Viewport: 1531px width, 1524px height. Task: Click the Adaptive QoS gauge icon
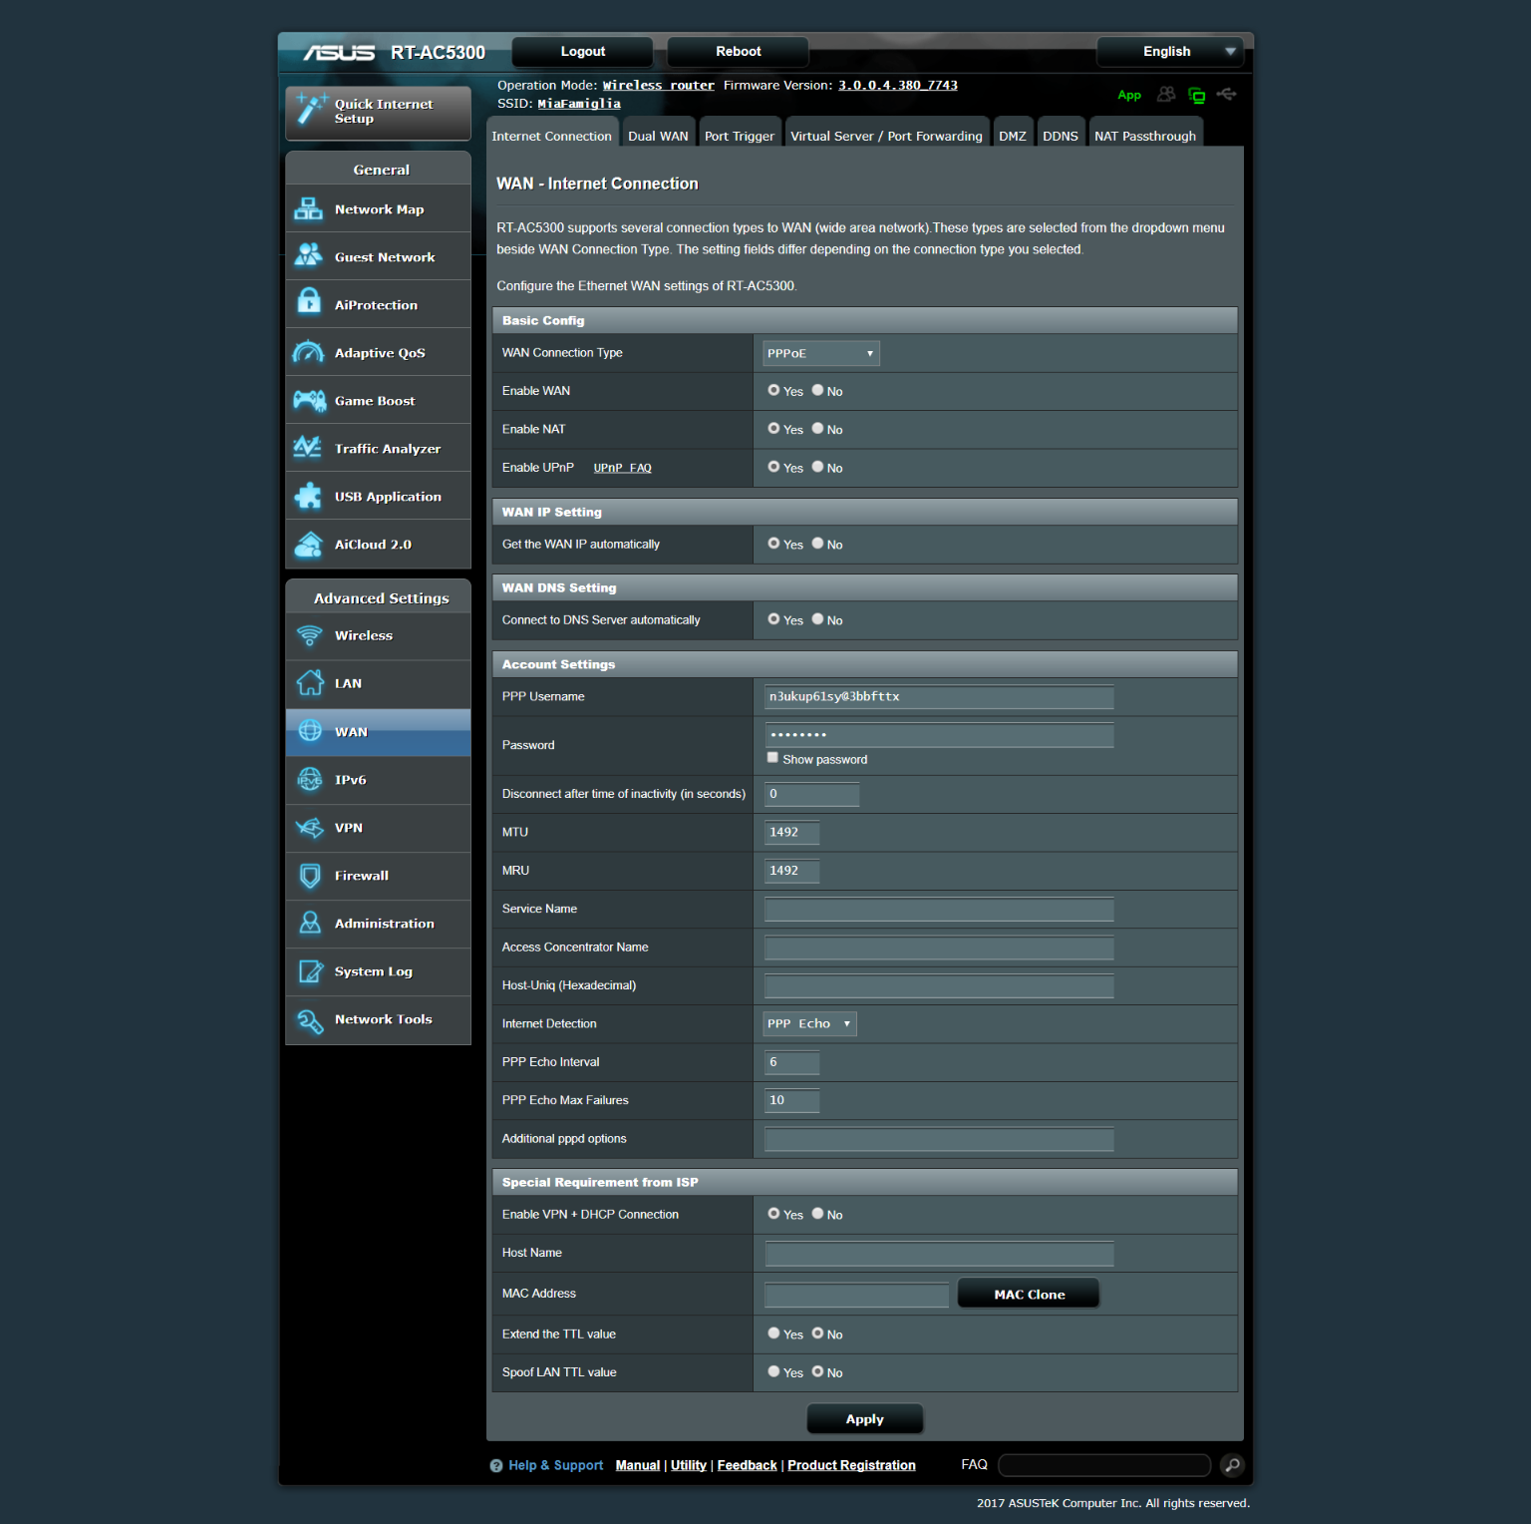[x=309, y=352]
